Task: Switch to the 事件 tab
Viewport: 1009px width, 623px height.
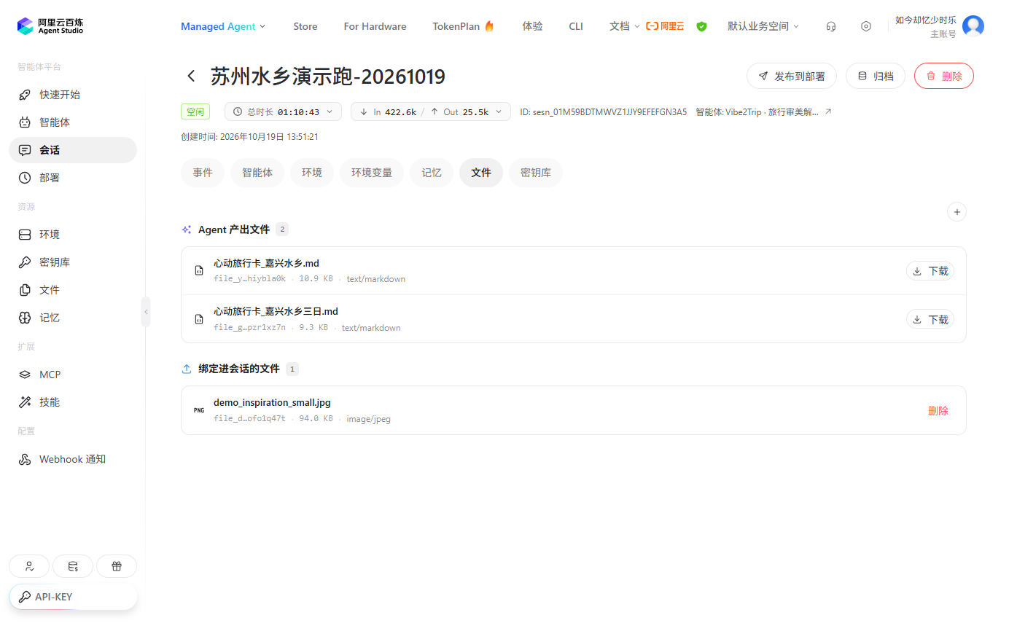Action: click(203, 173)
